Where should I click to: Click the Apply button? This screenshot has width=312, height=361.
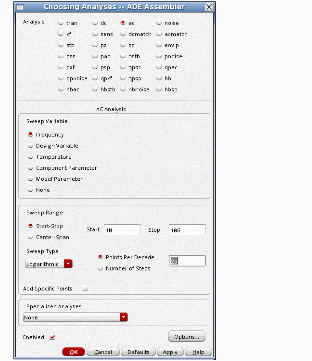170,352
